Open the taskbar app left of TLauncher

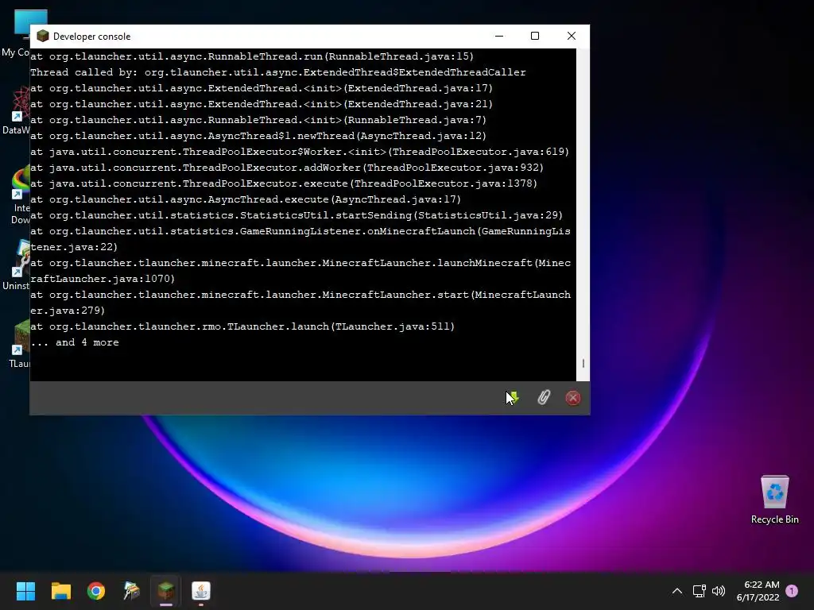(131, 591)
